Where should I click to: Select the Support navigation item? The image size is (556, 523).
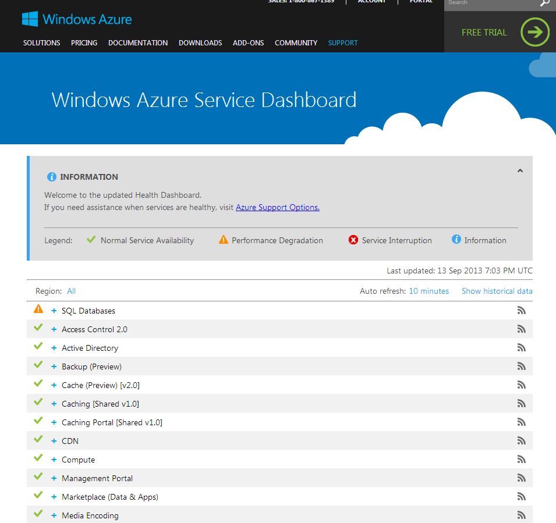343,43
